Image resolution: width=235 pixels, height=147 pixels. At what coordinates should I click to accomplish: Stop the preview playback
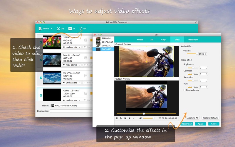click(x=130, y=118)
